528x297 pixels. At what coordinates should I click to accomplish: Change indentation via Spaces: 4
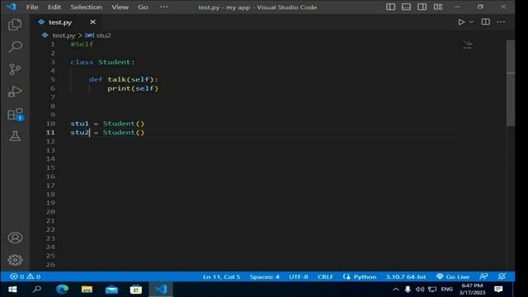(264, 277)
